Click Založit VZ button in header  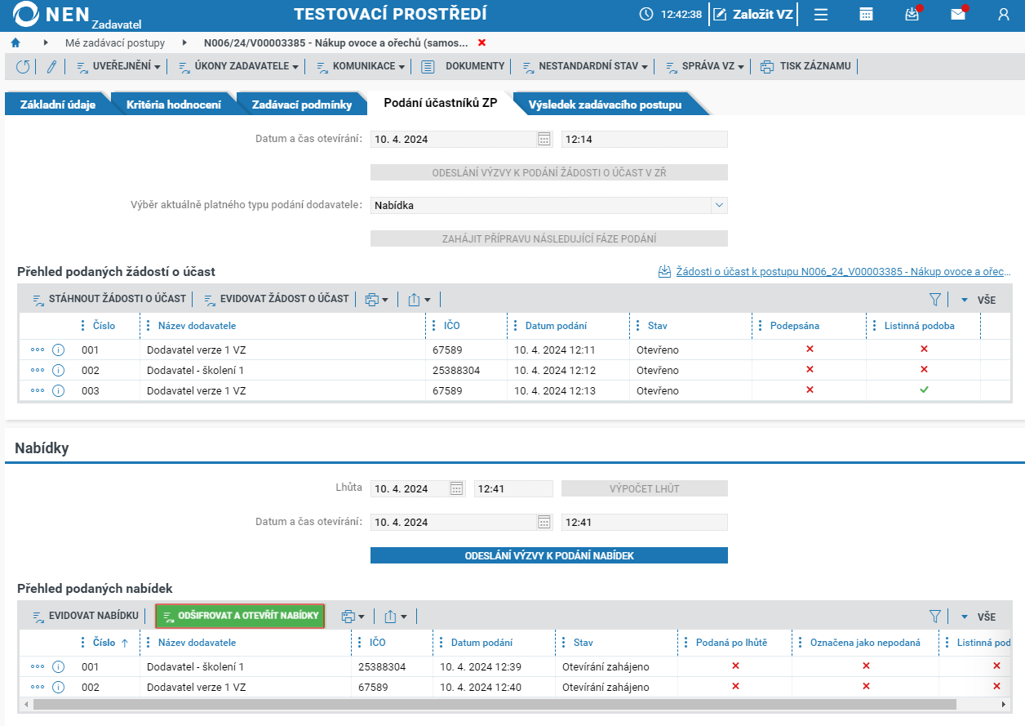point(752,15)
